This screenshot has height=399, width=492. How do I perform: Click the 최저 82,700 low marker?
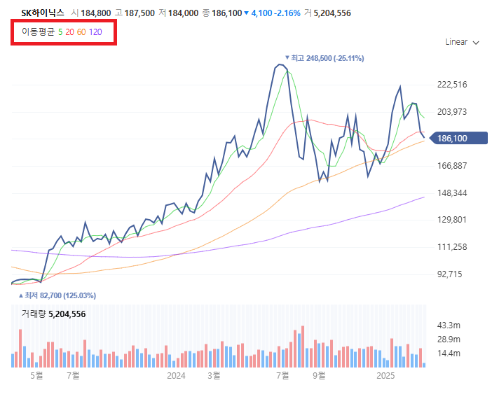pos(56,295)
